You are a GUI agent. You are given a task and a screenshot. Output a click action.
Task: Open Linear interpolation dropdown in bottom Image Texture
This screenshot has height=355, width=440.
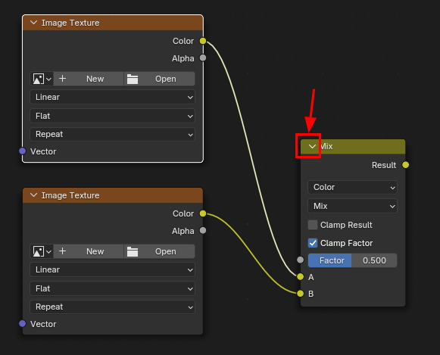point(112,269)
